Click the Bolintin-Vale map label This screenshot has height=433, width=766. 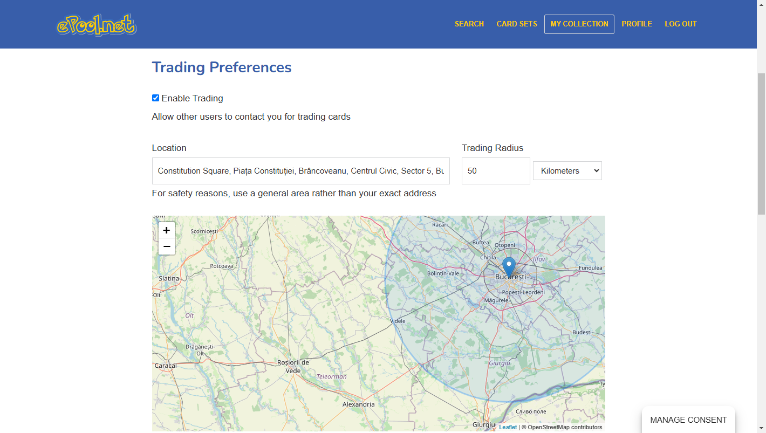pyautogui.click(x=443, y=273)
